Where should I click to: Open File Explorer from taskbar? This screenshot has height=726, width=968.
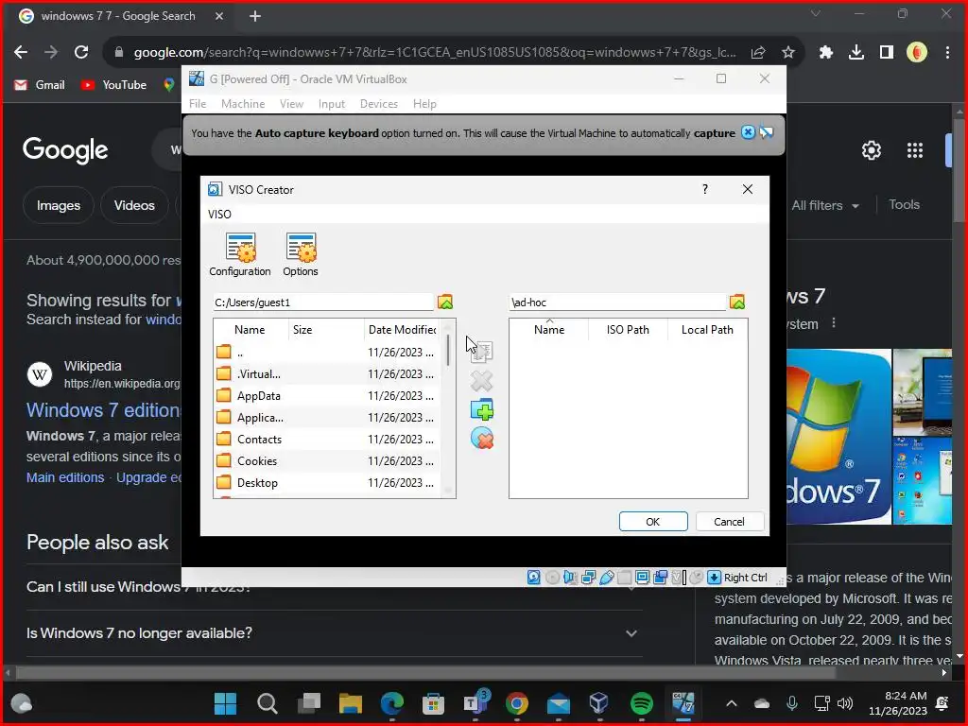click(350, 702)
